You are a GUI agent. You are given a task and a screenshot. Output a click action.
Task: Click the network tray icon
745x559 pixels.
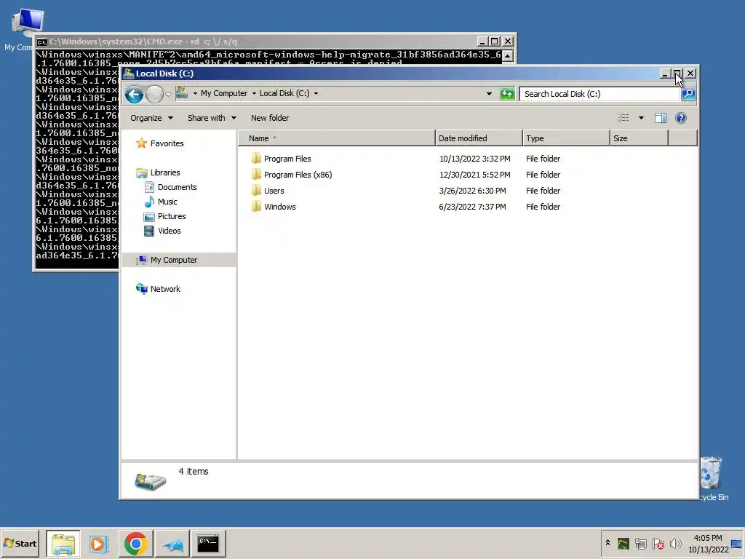(x=640, y=543)
